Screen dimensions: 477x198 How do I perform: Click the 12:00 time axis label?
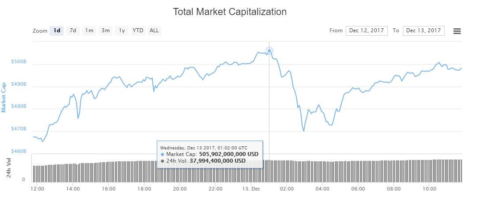click(x=37, y=189)
